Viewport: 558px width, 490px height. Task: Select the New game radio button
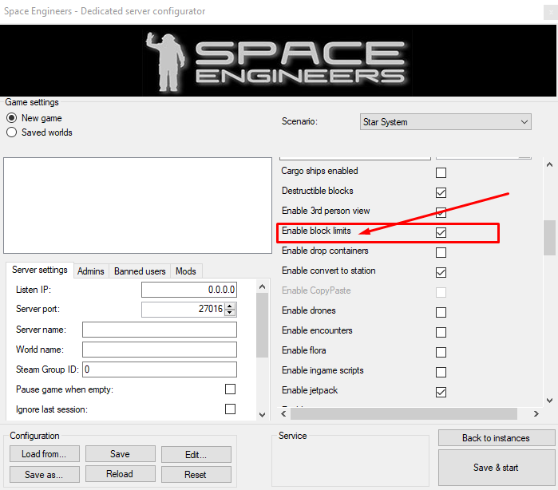point(12,118)
